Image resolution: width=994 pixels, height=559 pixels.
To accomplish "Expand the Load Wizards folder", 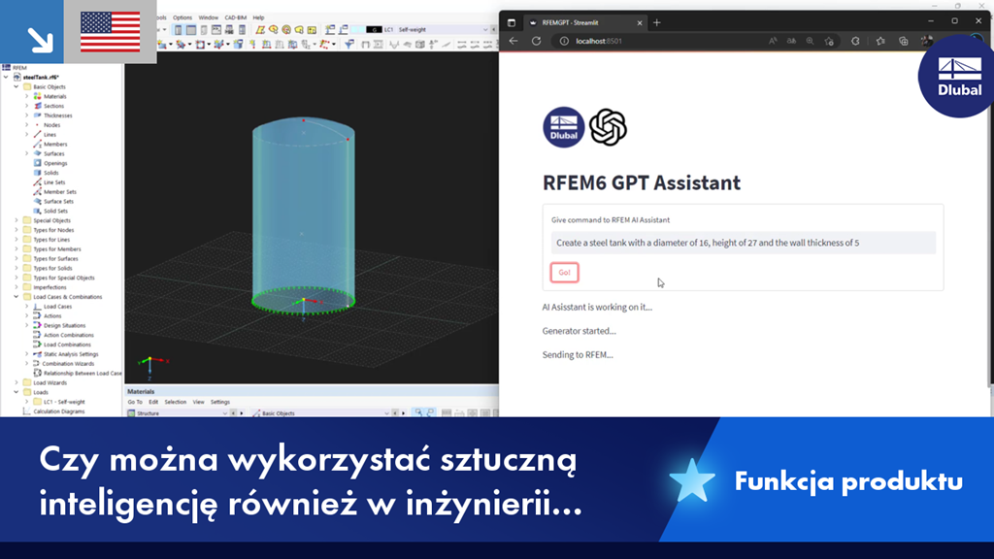I will [17, 382].
